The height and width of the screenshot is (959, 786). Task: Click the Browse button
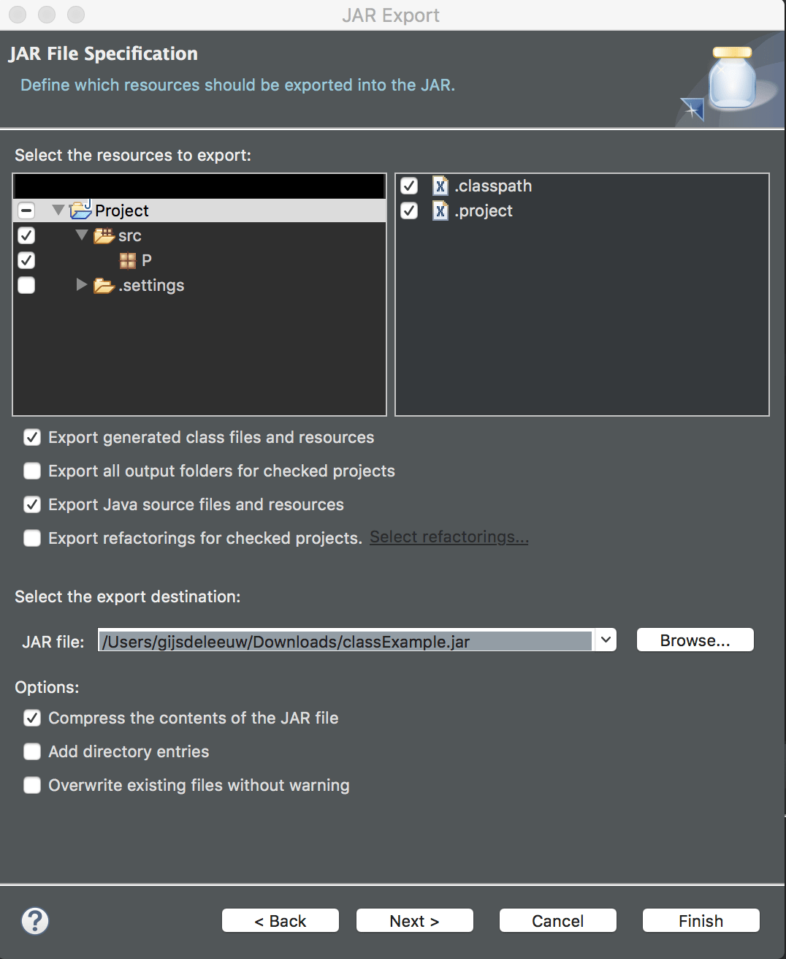pos(694,640)
